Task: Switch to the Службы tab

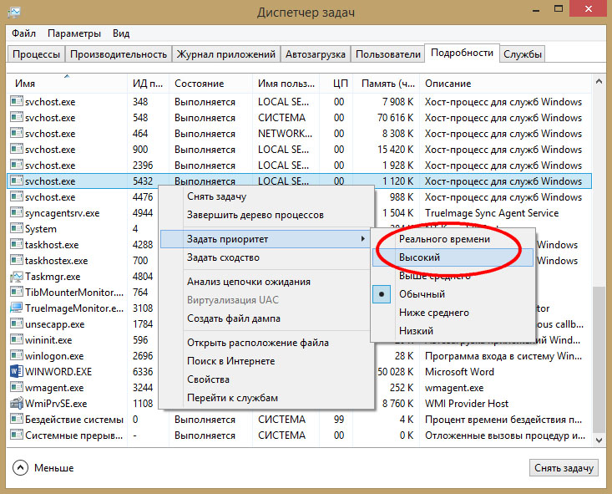Action: click(522, 54)
